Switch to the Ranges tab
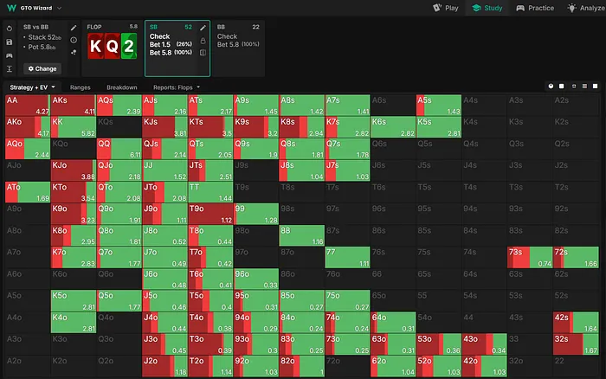This screenshot has height=379, width=606. click(81, 87)
